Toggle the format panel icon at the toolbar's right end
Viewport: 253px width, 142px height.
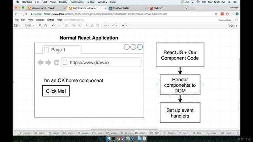tap(233, 26)
